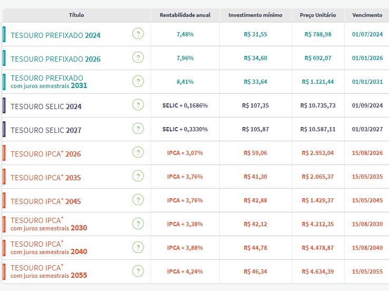
Task: Open Tesouro IPCA+ 2035 bond link
Action: point(46,178)
